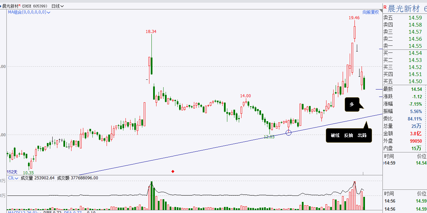Click the blue circle marker on the trend line
Viewport: 427px width, 213px height.
point(288,133)
